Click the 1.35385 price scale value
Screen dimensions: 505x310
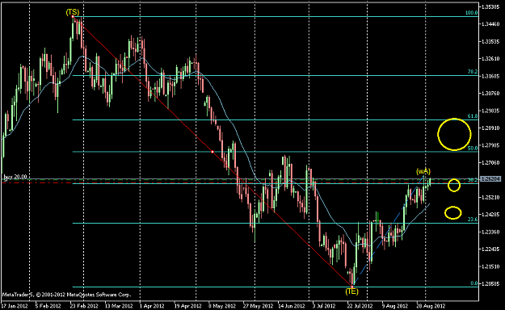click(490, 6)
